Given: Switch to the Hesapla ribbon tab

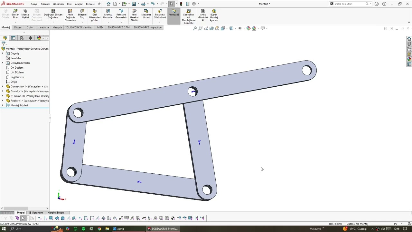Looking at the screenshot, I should coord(57,27).
